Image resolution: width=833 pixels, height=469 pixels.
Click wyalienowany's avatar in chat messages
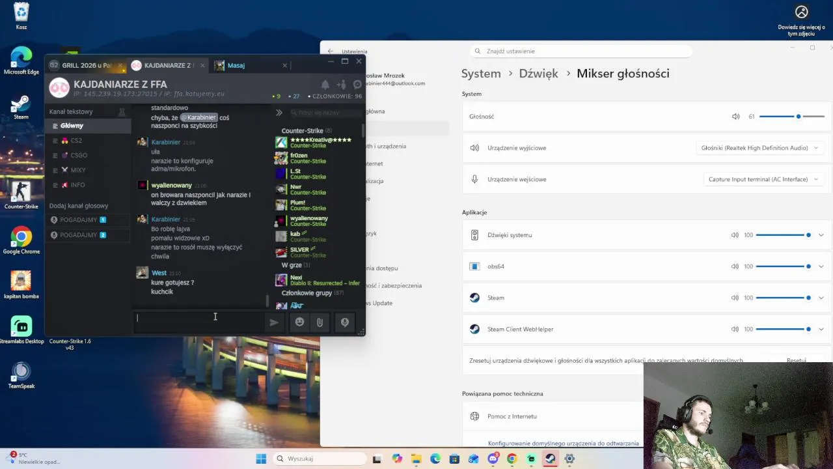142,186
